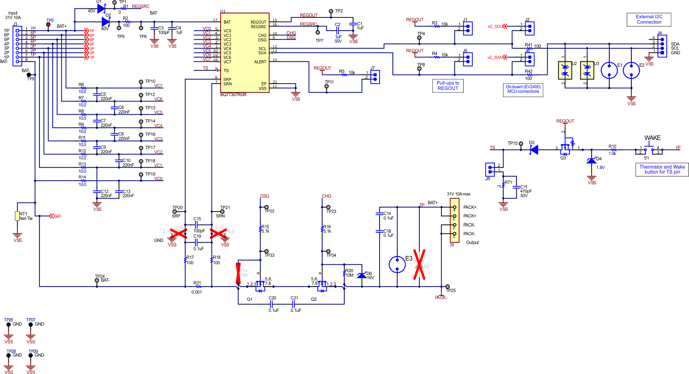This screenshot has width=689, height=374.
Task: Click resistor R6 10.0 symbol
Action: 83,88
